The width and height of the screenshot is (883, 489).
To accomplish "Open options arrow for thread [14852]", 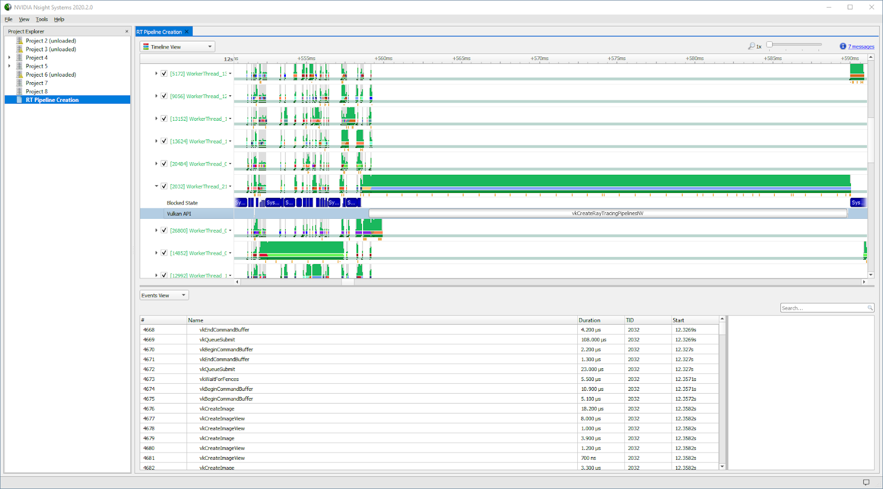I will click(x=230, y=253).
